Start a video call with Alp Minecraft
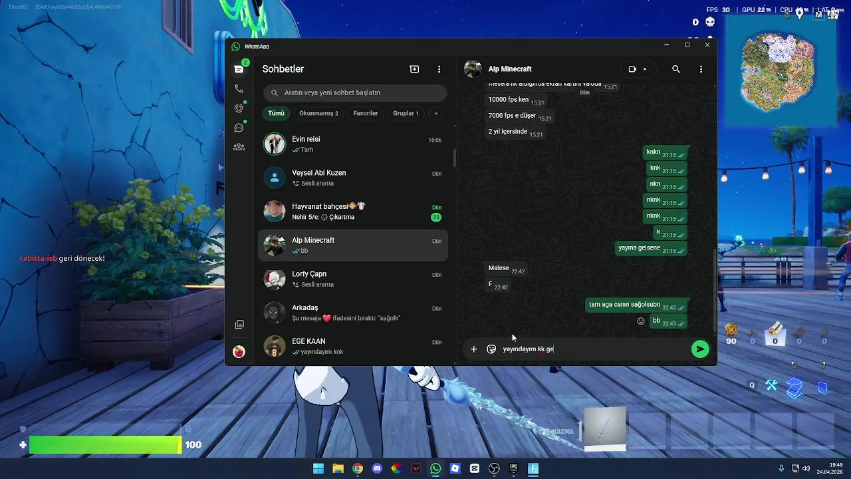Image resolution: width=851 pixels, height=479 pixels. pyautogui.click(x=632, y=69)
